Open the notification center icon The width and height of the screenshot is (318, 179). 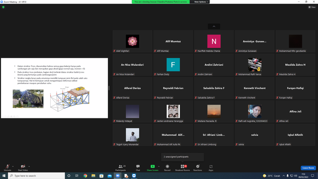coord(313,176)
